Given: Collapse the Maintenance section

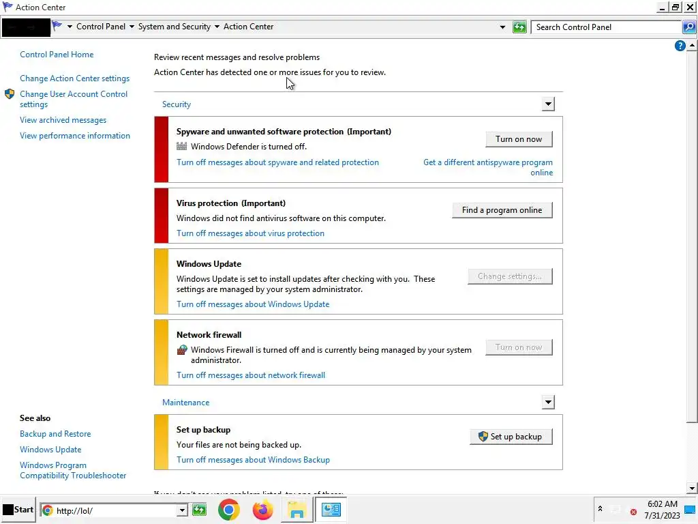Looking at the screenshot, I should (x=548, y=403).
